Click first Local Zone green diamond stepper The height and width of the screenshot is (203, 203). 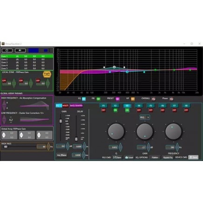coord(14,84)
